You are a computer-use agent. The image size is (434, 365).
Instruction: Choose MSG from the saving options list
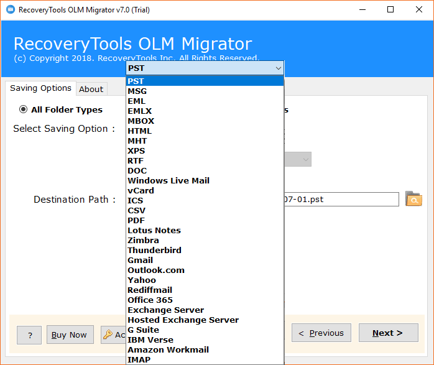[205, 91]
